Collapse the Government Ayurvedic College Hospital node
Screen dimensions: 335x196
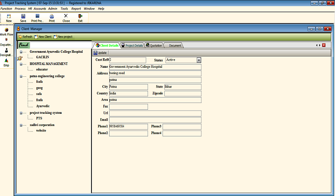[x=21, y=51]
